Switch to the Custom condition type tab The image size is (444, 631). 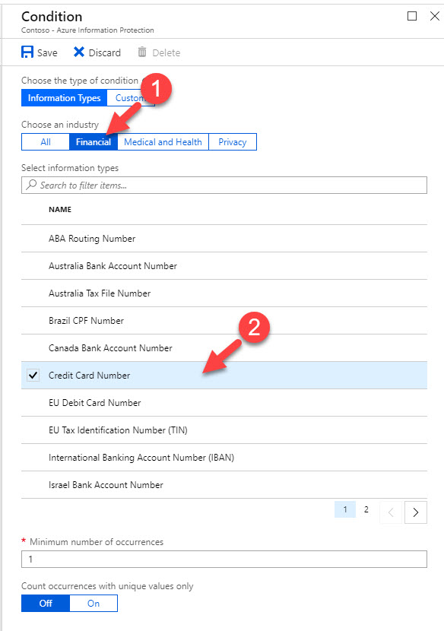point(132,97)
